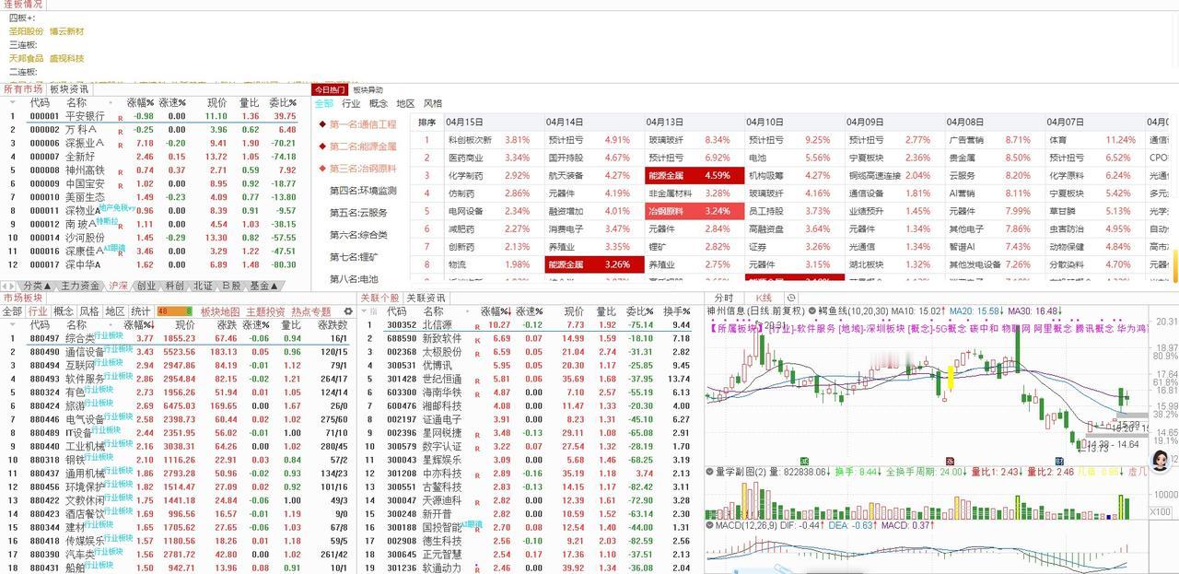The image size is (1179, 574).
Task: Select related stock 太极股份
Action: click(x=530, y=352)
